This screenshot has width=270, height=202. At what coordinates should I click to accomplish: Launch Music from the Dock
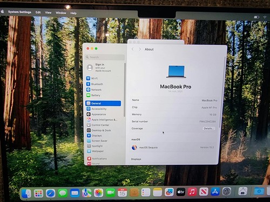coord(192,192)
